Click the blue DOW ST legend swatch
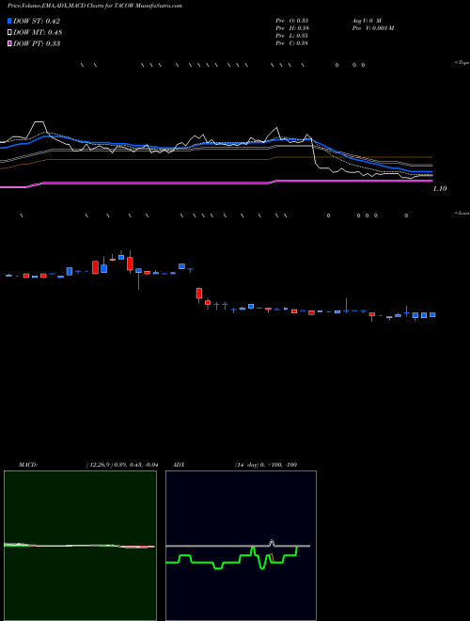 coord(9,21)
